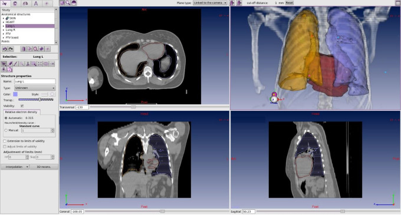Select the pink blob tool in second row
401x215 pixels.
click(x=9, y=70)
